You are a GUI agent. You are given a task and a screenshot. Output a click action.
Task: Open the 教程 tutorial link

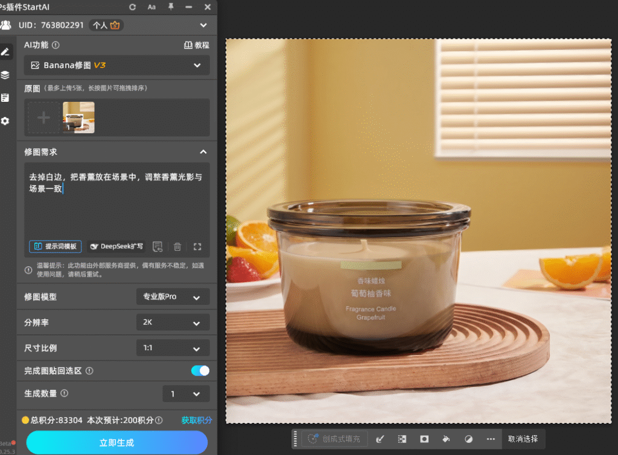point(197,45)
